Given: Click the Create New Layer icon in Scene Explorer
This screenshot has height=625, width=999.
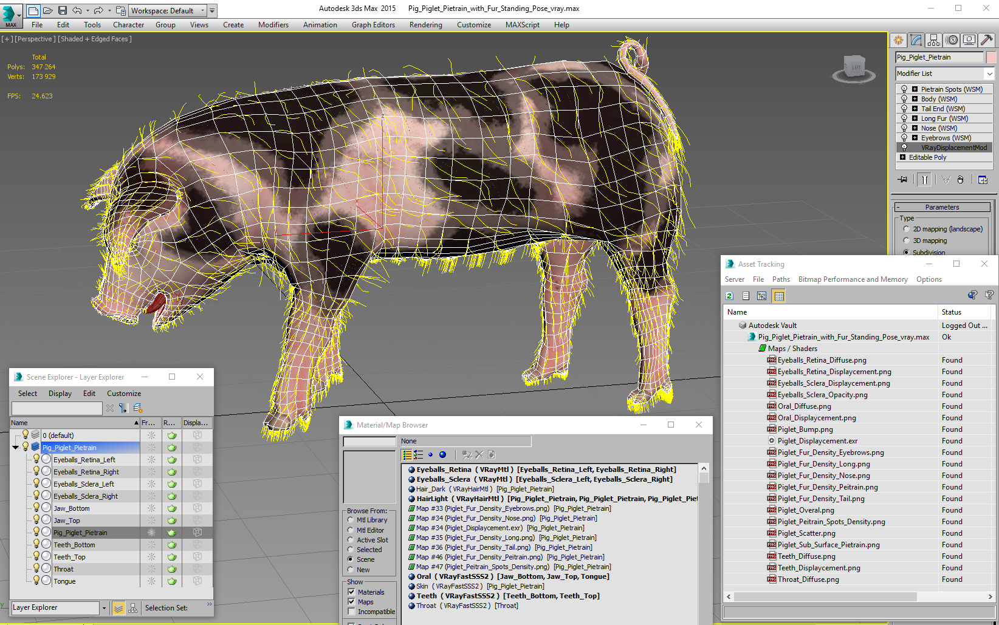Looking at the screenshot, I should [138, 408].
